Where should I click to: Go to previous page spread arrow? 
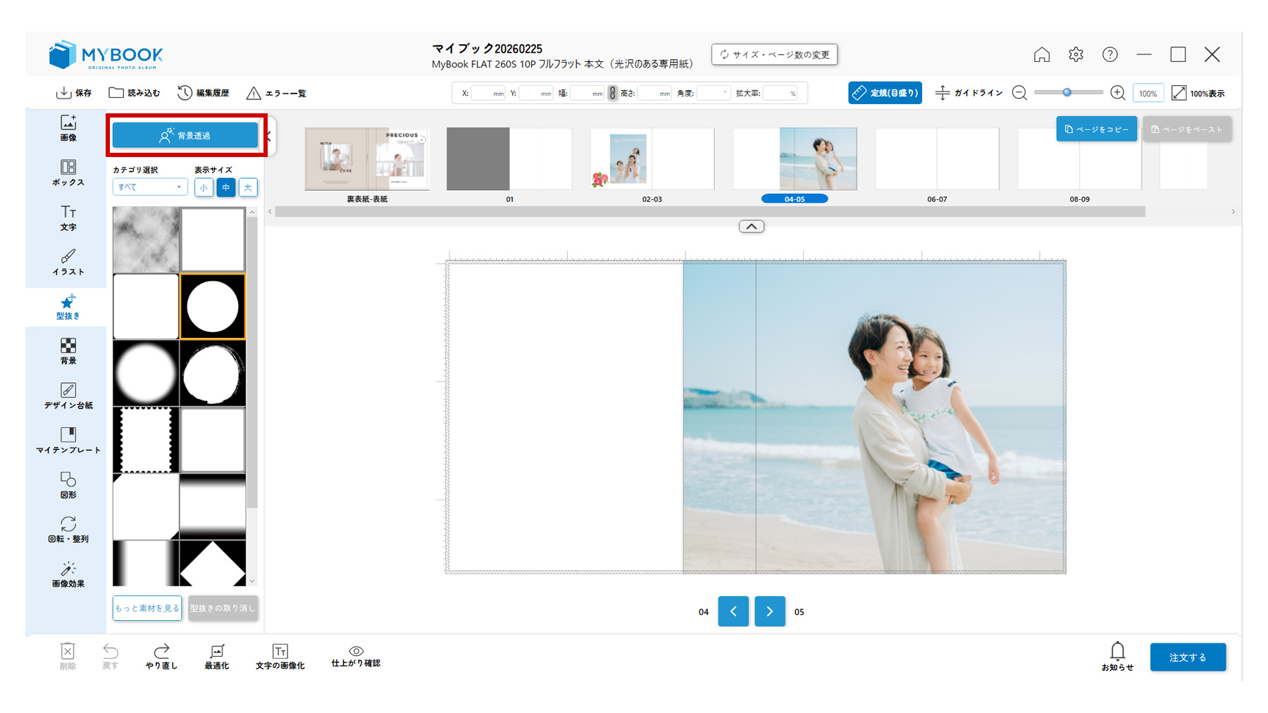coord(733,611)
